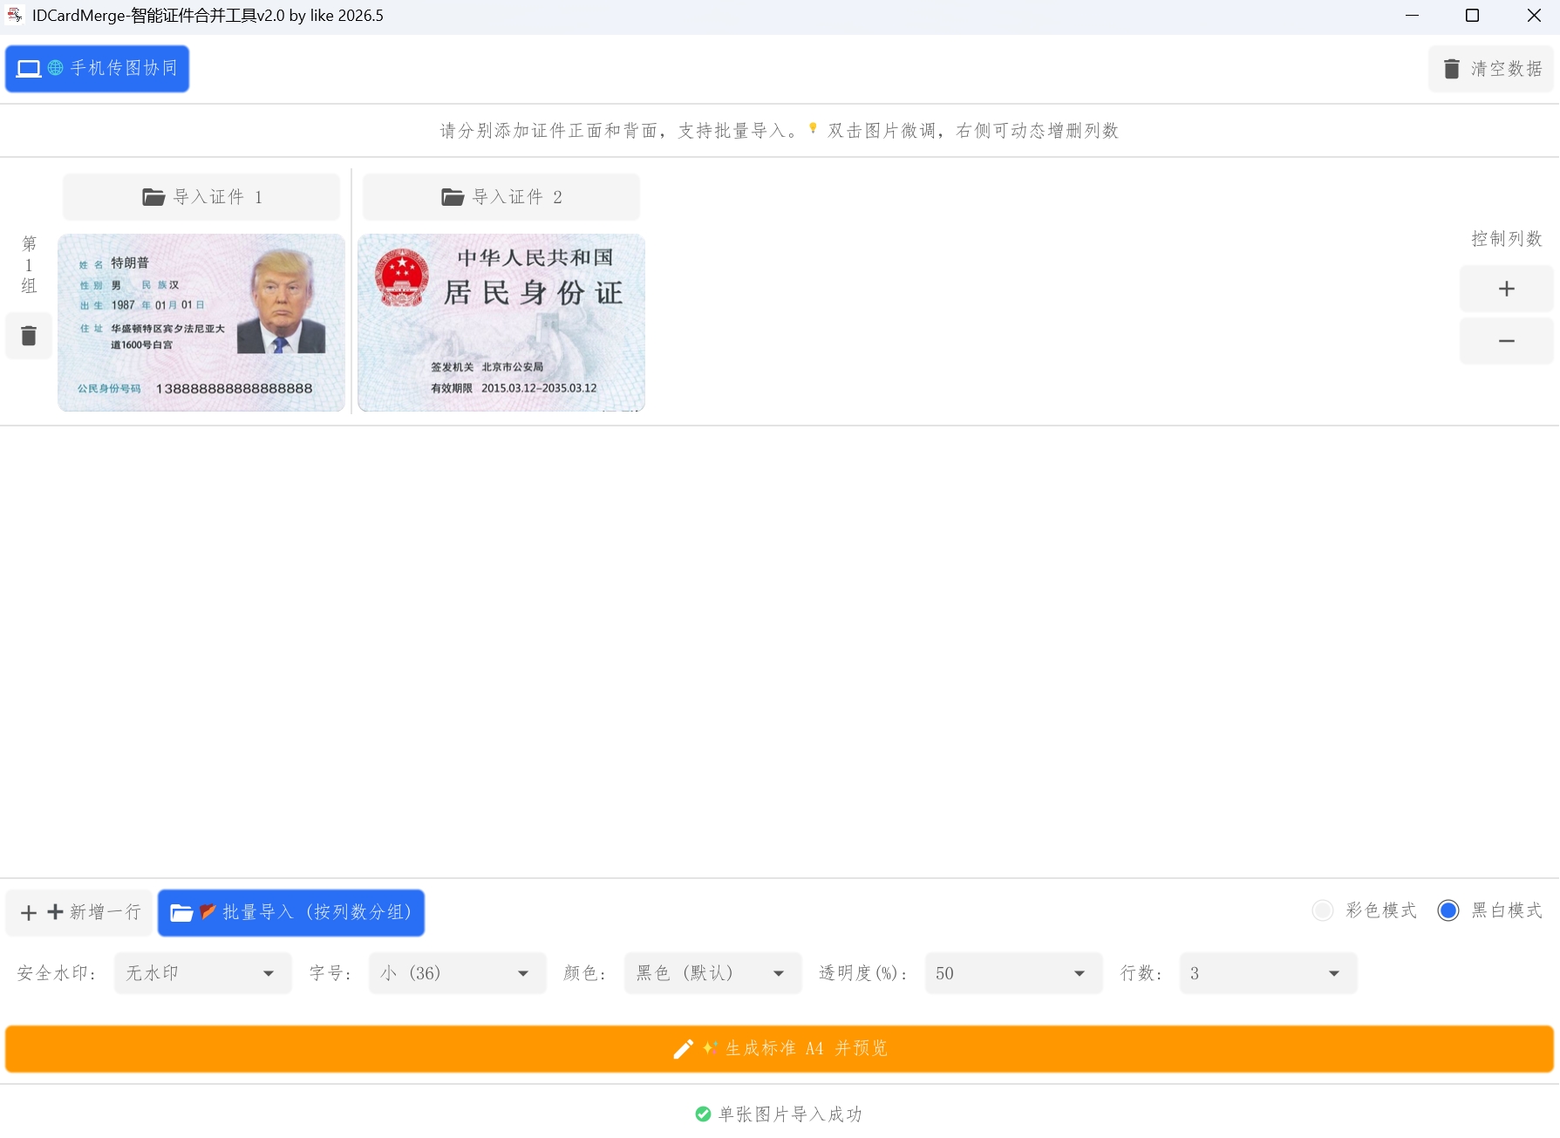Open the 安全水印 watermark dropdown

coord(202,973)
